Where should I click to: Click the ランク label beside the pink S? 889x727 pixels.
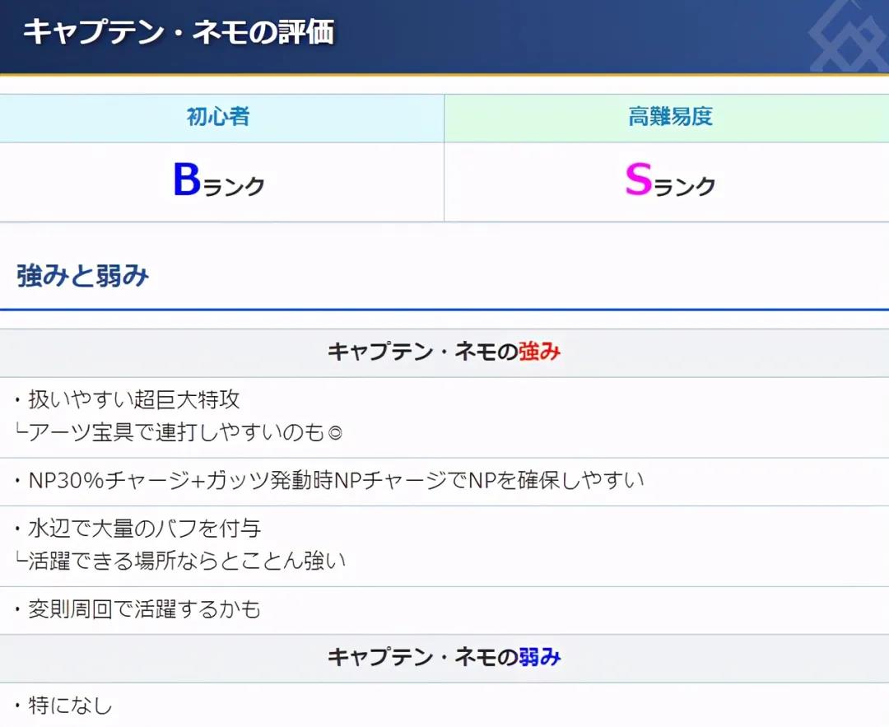click(685, 187)
